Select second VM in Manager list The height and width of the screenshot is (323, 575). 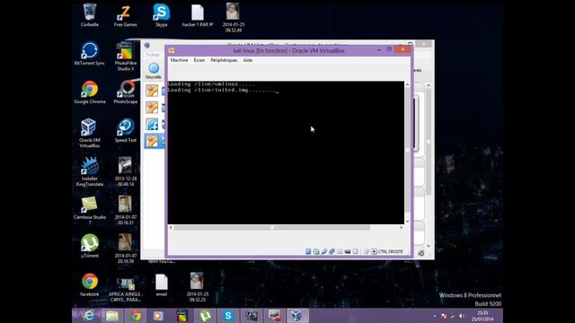click(x=154, y=108)
